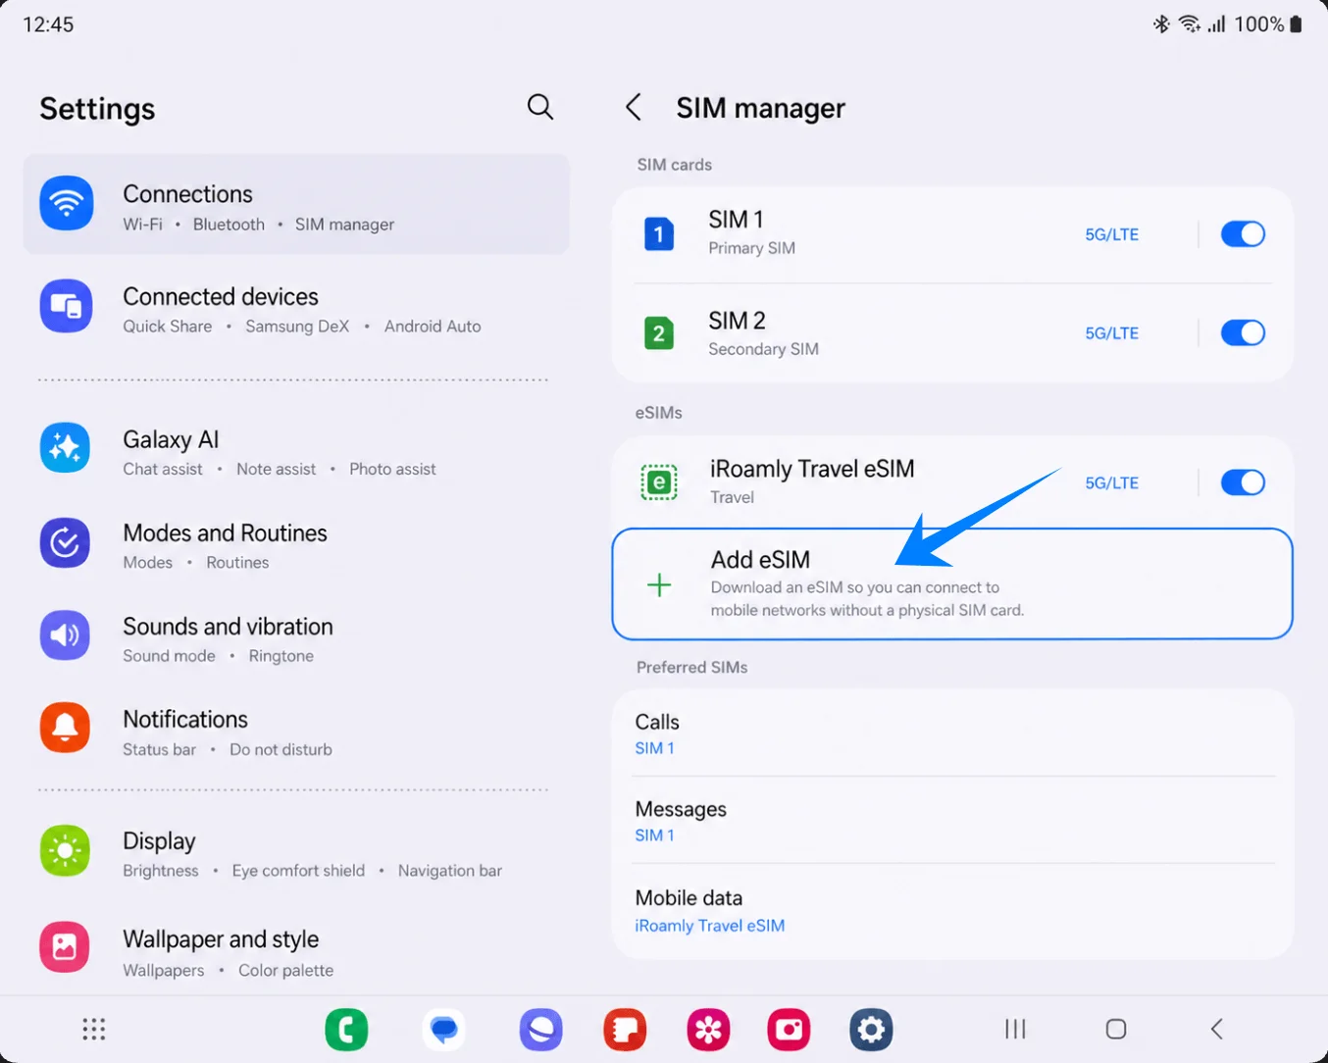Tap the Sounds and vibration icon

[x=66, y=635]
